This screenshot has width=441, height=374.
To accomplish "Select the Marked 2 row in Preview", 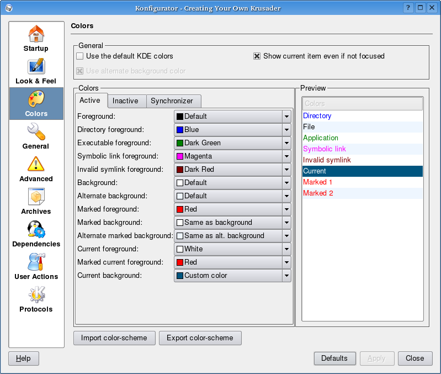I will [x=363, y=193].
